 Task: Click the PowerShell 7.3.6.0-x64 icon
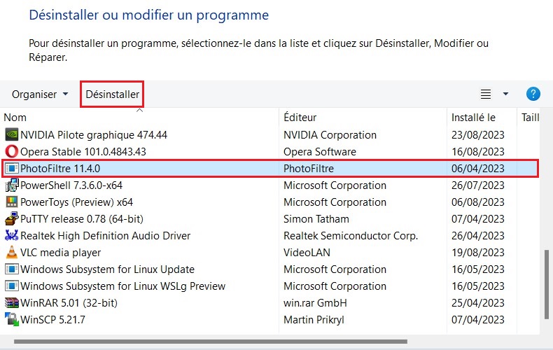point(12,185)
